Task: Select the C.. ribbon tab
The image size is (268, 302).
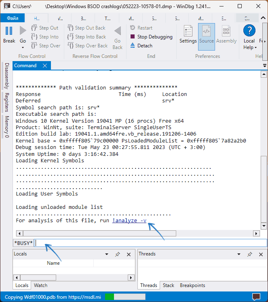Action: (x=247, y=19)
